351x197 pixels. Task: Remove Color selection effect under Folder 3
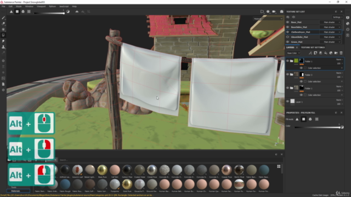coord(342,82)
